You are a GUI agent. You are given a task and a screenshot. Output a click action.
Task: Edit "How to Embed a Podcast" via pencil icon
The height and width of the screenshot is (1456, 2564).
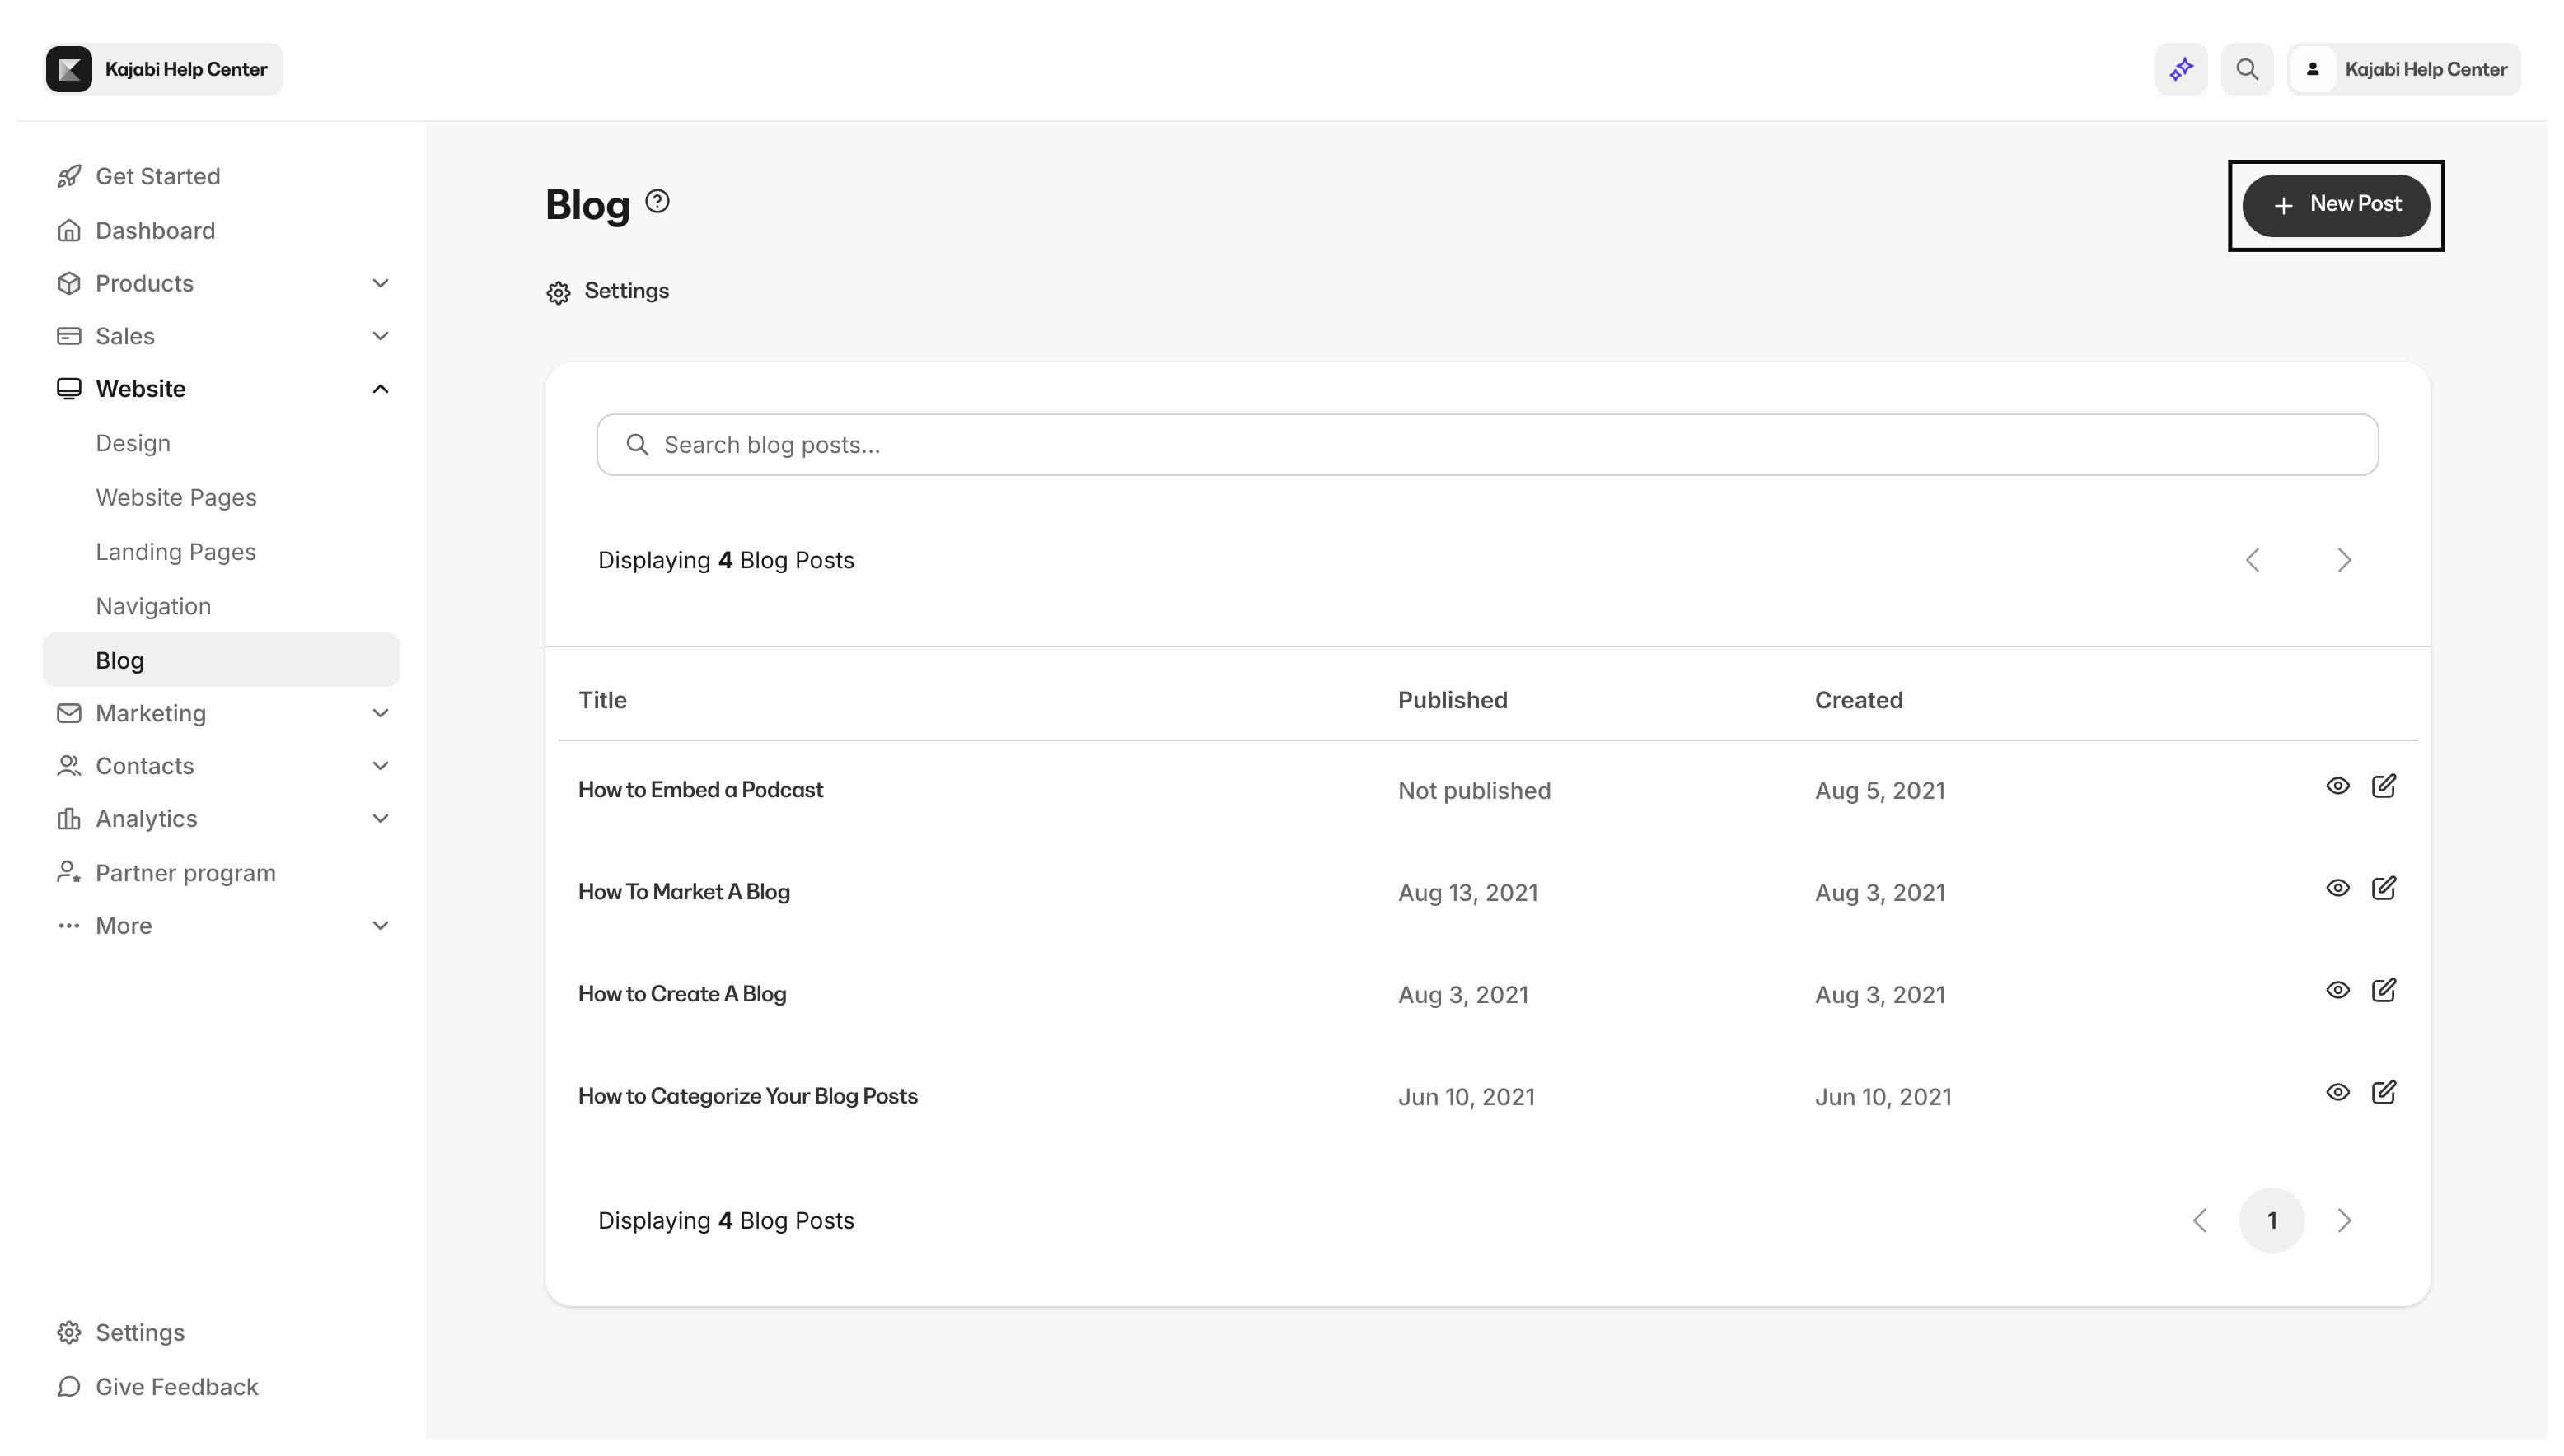pos(2385,786)
